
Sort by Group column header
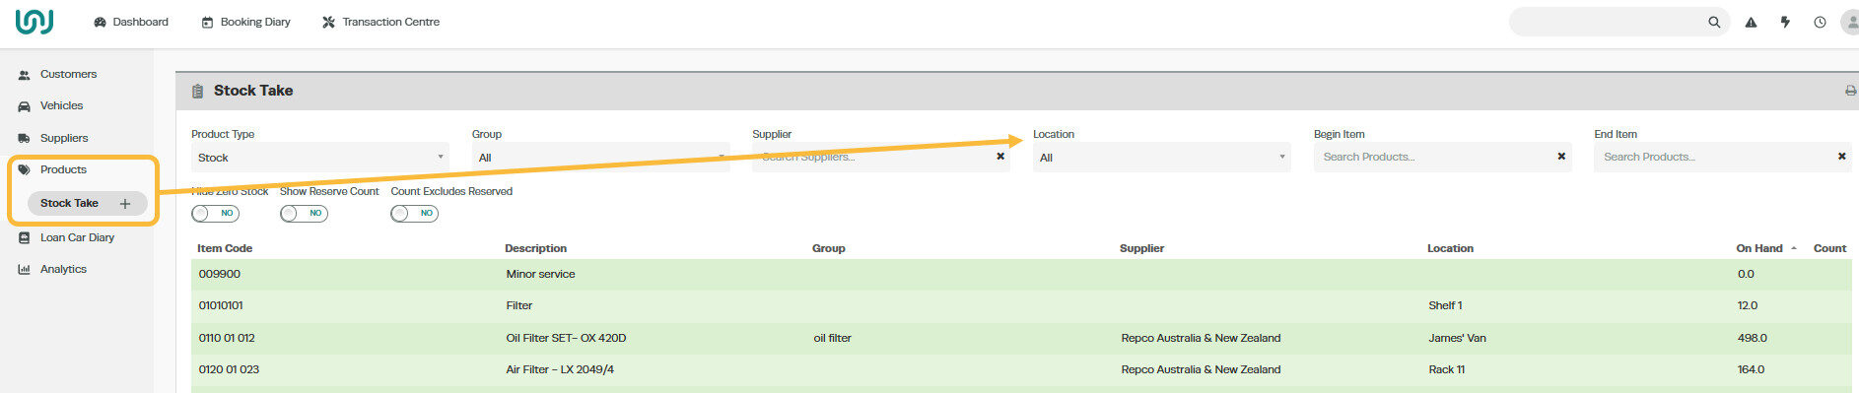pos(829,248)
